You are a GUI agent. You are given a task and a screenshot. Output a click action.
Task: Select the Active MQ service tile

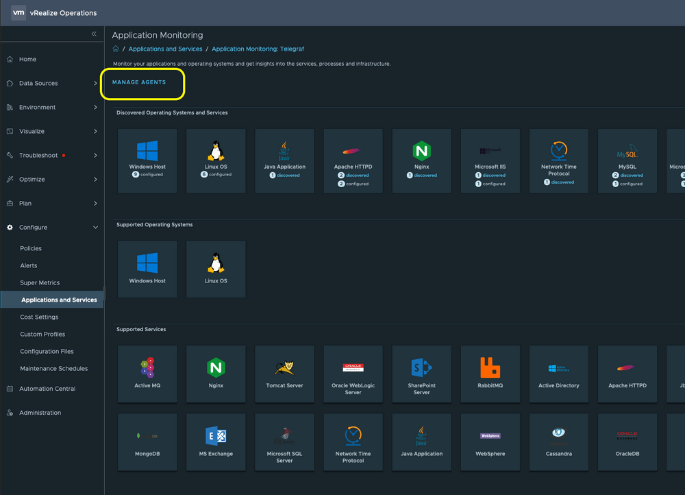147,374
